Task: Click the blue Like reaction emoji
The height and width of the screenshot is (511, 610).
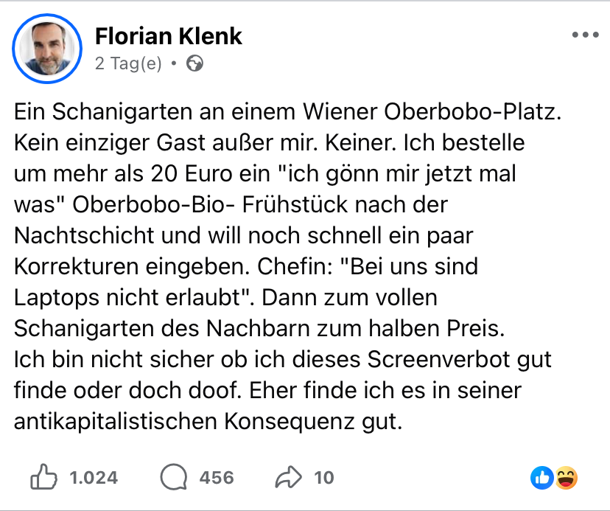Action: point(542,478)
